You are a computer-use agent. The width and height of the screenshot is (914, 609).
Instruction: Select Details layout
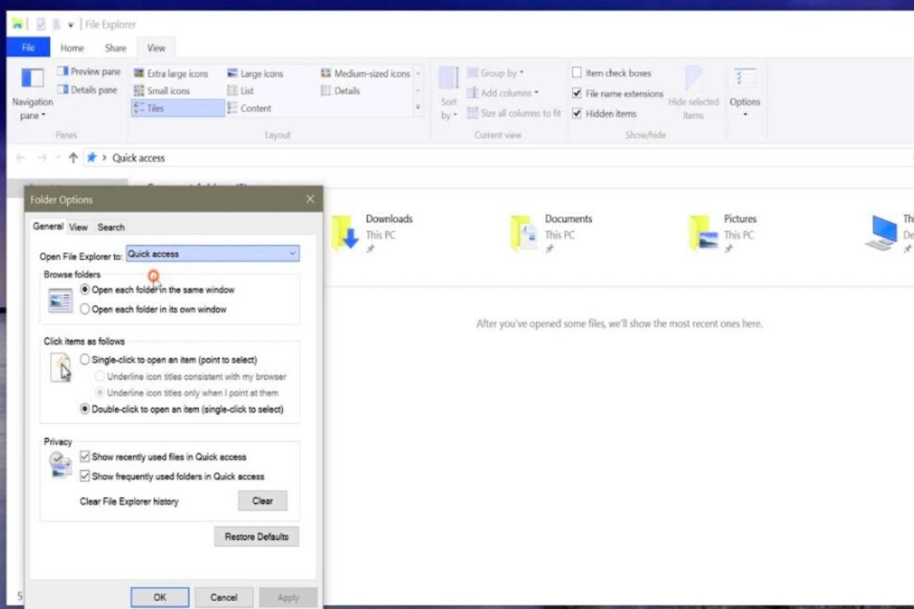point(340,91)
